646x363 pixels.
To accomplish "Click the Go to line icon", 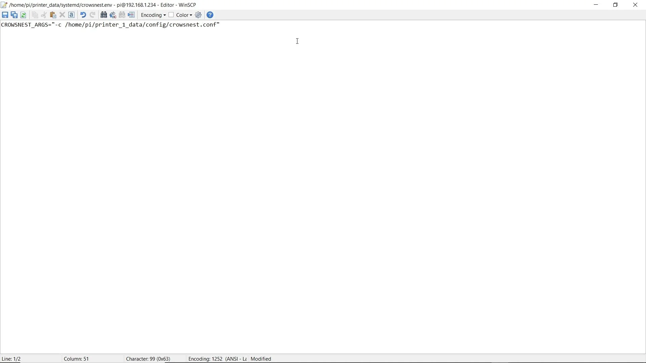I will 132,15.
